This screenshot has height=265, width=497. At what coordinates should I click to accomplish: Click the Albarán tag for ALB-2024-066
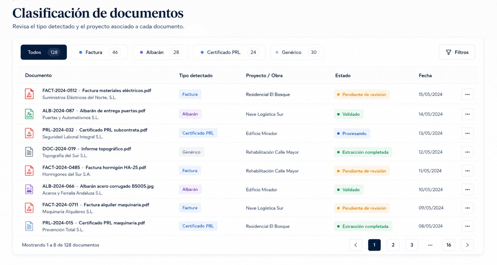tap(190, 189)
